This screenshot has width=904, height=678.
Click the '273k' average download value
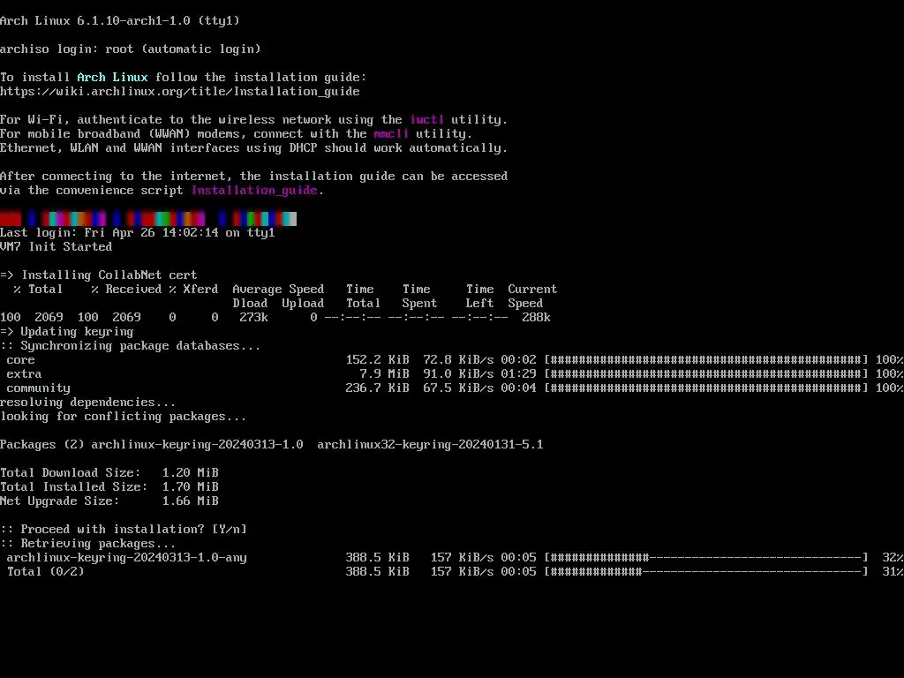[x=253, y=317]
